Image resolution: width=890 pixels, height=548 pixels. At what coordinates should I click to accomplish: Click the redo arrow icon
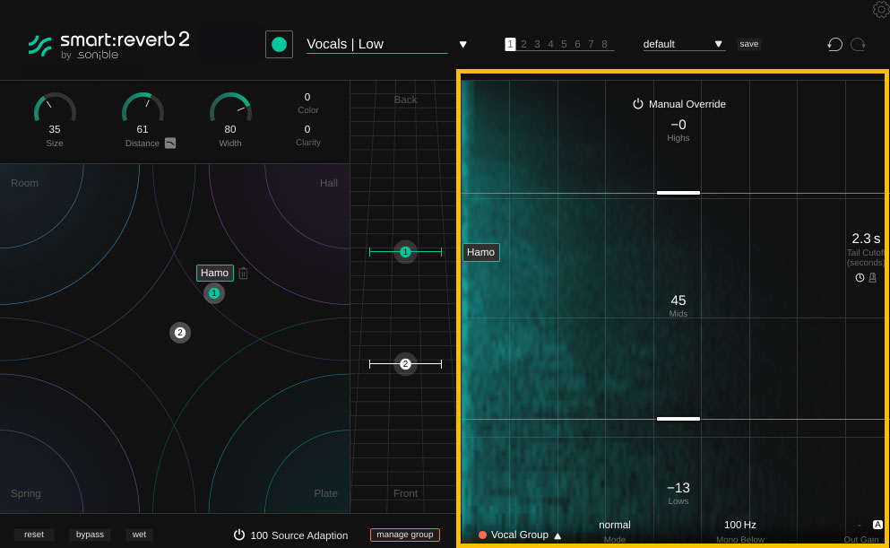[858, 44]
